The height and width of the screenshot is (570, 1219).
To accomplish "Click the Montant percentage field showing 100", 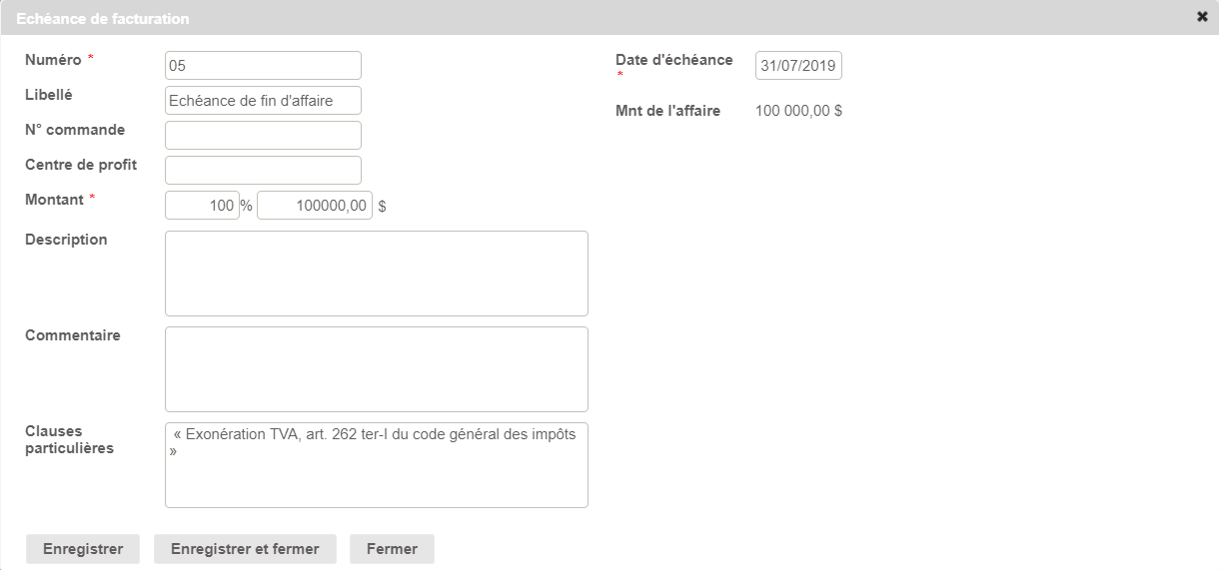I will tap(202, 206).
